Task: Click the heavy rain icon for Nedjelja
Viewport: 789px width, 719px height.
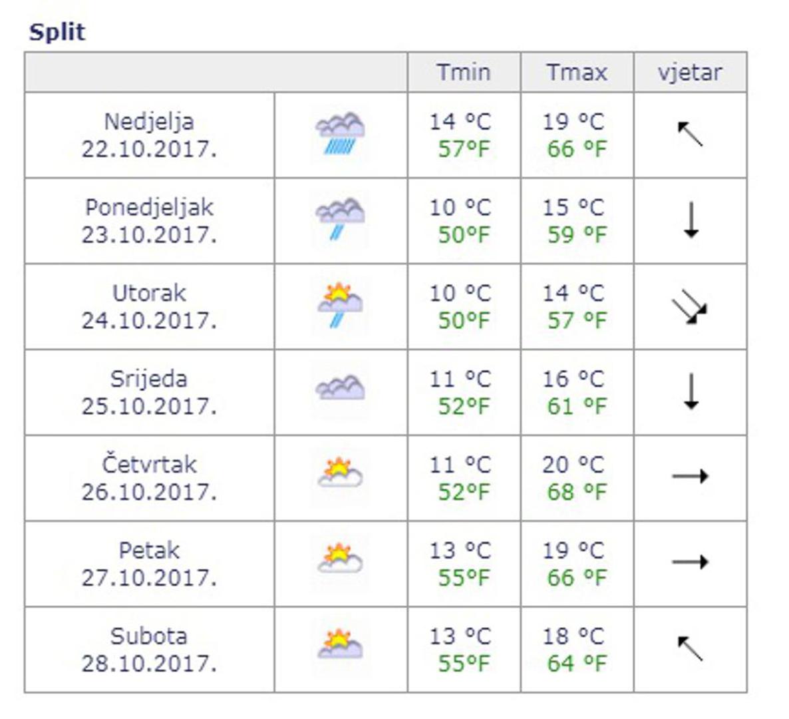Action: (x=340, y=134)
